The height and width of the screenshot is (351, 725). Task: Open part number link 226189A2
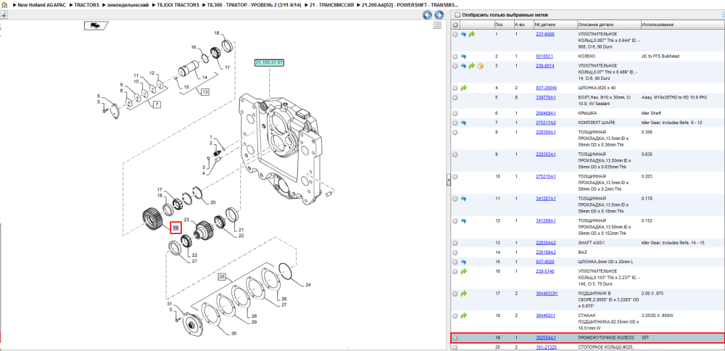pos(546,252)
